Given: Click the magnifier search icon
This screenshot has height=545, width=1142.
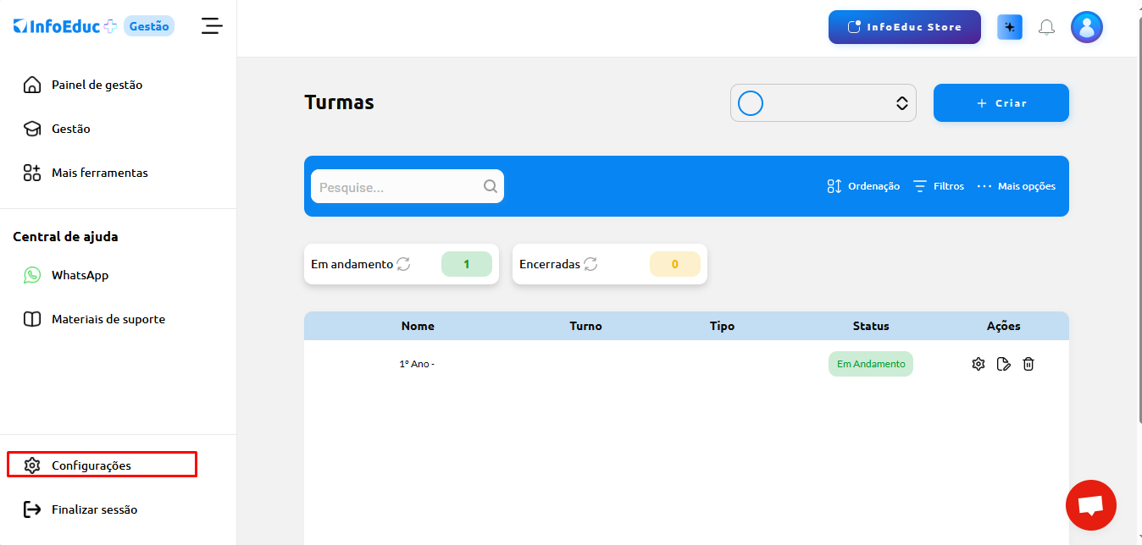Looking at the screenshot, I should [x=491, y=186].
